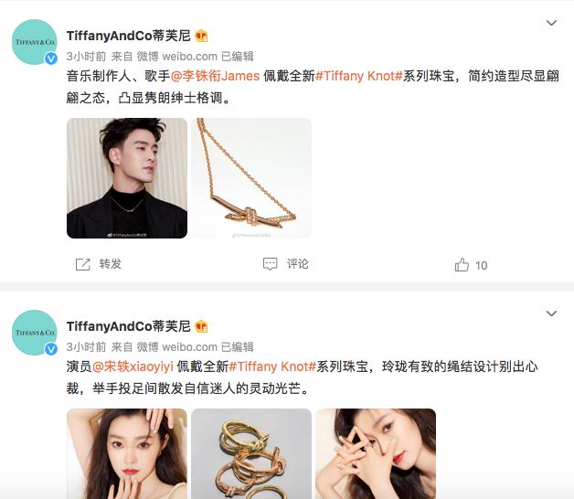Click the repost share icon in first post
574x499 pixels.
coord(83,264)
